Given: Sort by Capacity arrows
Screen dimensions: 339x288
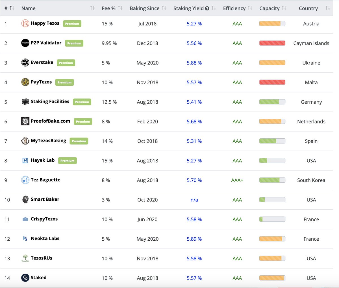Looking at the screenshot, I should (284, 8).
